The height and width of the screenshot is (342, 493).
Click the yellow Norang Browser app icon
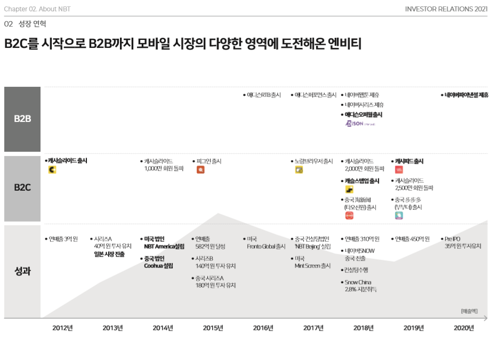tap(299, 170)
